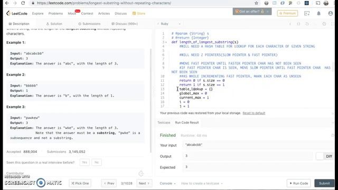The width and height of the screenshot is (338, 190).
Task: Click the 'Your input' testcase field
Action: point(258,145)
